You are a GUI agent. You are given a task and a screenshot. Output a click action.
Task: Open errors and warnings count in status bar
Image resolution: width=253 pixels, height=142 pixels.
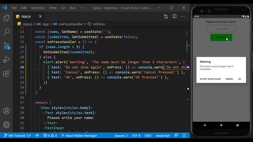click(x=50, y=135)
